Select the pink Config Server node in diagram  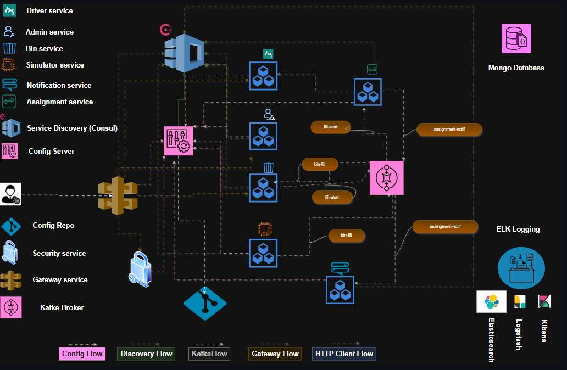click(x=179, y=141)
